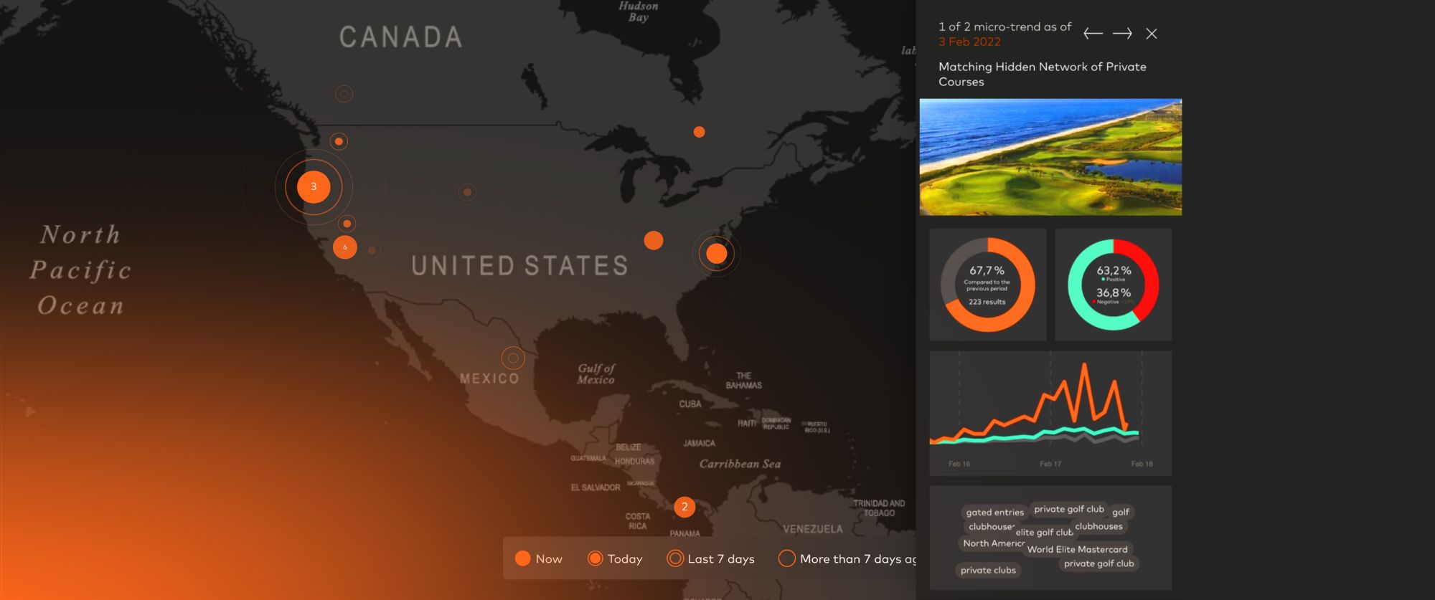The height and width of the screenshot is (600, 1435).
Task: Select the Last 7 days filter
Action: pos(710,558)
